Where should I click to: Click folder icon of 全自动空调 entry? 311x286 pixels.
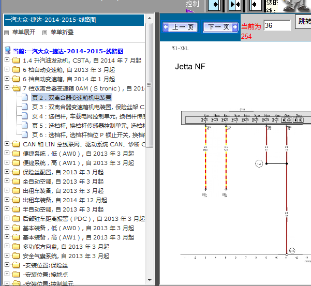coord(16,181)
